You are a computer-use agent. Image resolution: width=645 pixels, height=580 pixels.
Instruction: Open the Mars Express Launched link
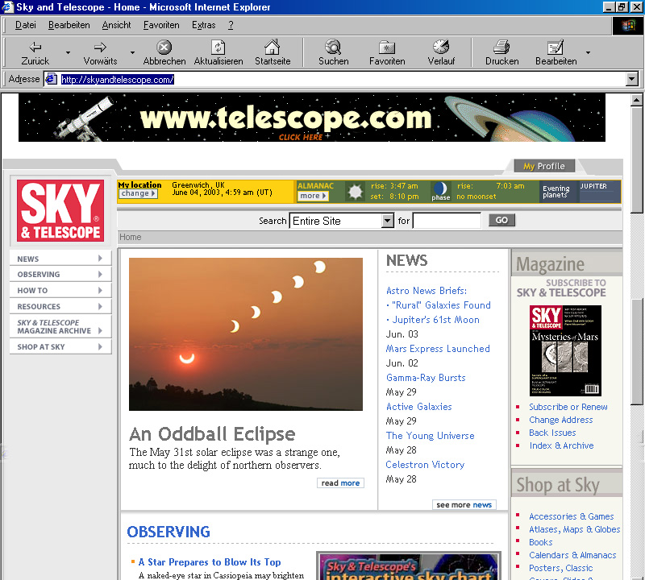point(438,349)
